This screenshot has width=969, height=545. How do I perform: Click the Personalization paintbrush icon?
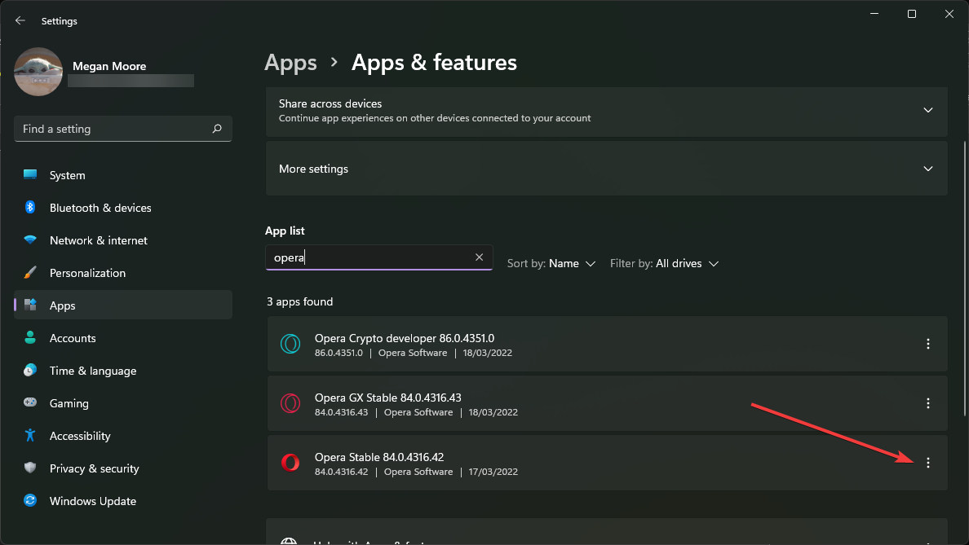[x=29, y=272]
